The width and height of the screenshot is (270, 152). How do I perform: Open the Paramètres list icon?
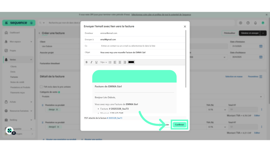pyautogui.click(x=261, y=77)
